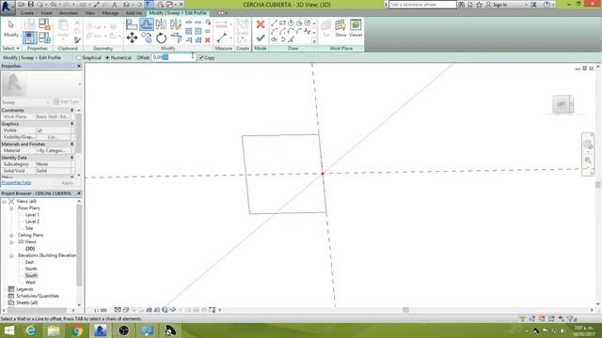This screenshot has width=602, height=338.
Task: Select the Graphical radio button
Action: coord(79,57)
